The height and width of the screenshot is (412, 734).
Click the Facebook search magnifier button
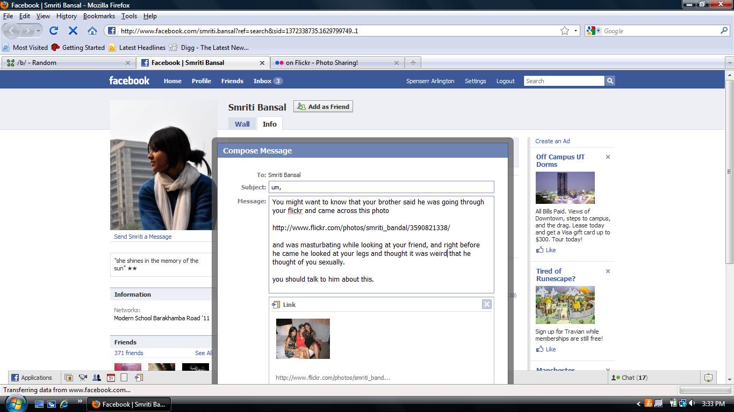coord(610,81)
